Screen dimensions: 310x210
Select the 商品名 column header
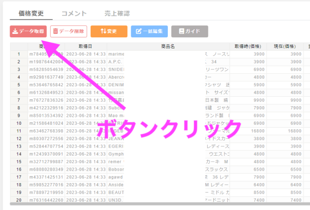(168, 46)
